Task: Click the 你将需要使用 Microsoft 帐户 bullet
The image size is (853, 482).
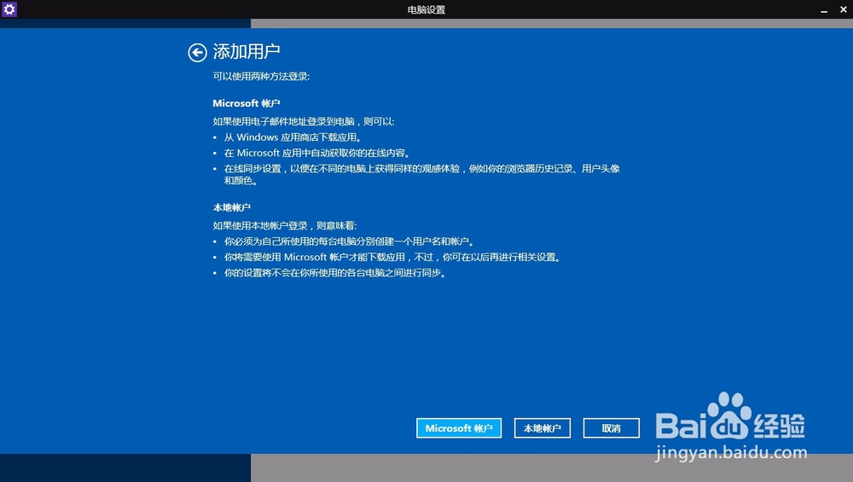Action: pyautogui.click(x=392, y=258)
